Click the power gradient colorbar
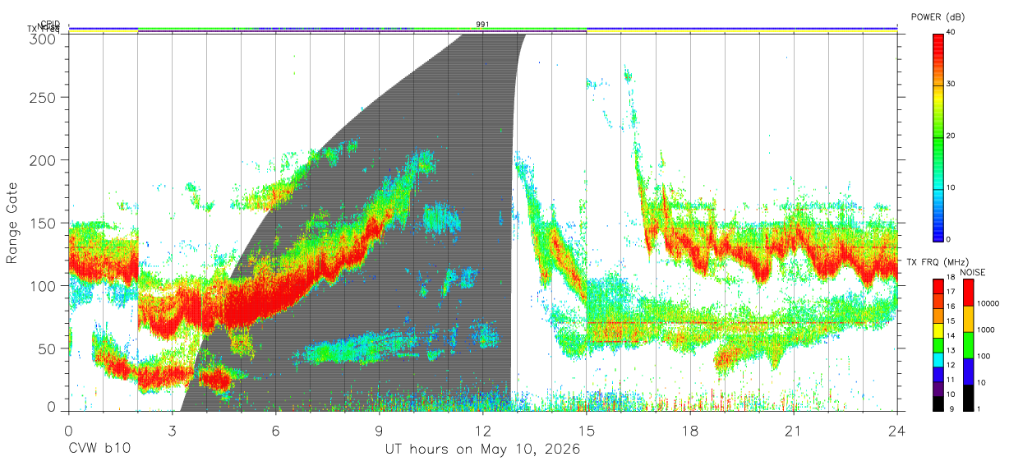1009x466 pixels. (x=938, y=136)
